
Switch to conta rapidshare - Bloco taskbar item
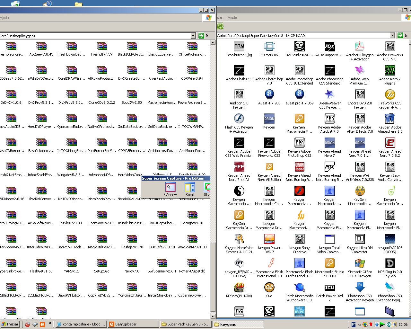point(81,324)
